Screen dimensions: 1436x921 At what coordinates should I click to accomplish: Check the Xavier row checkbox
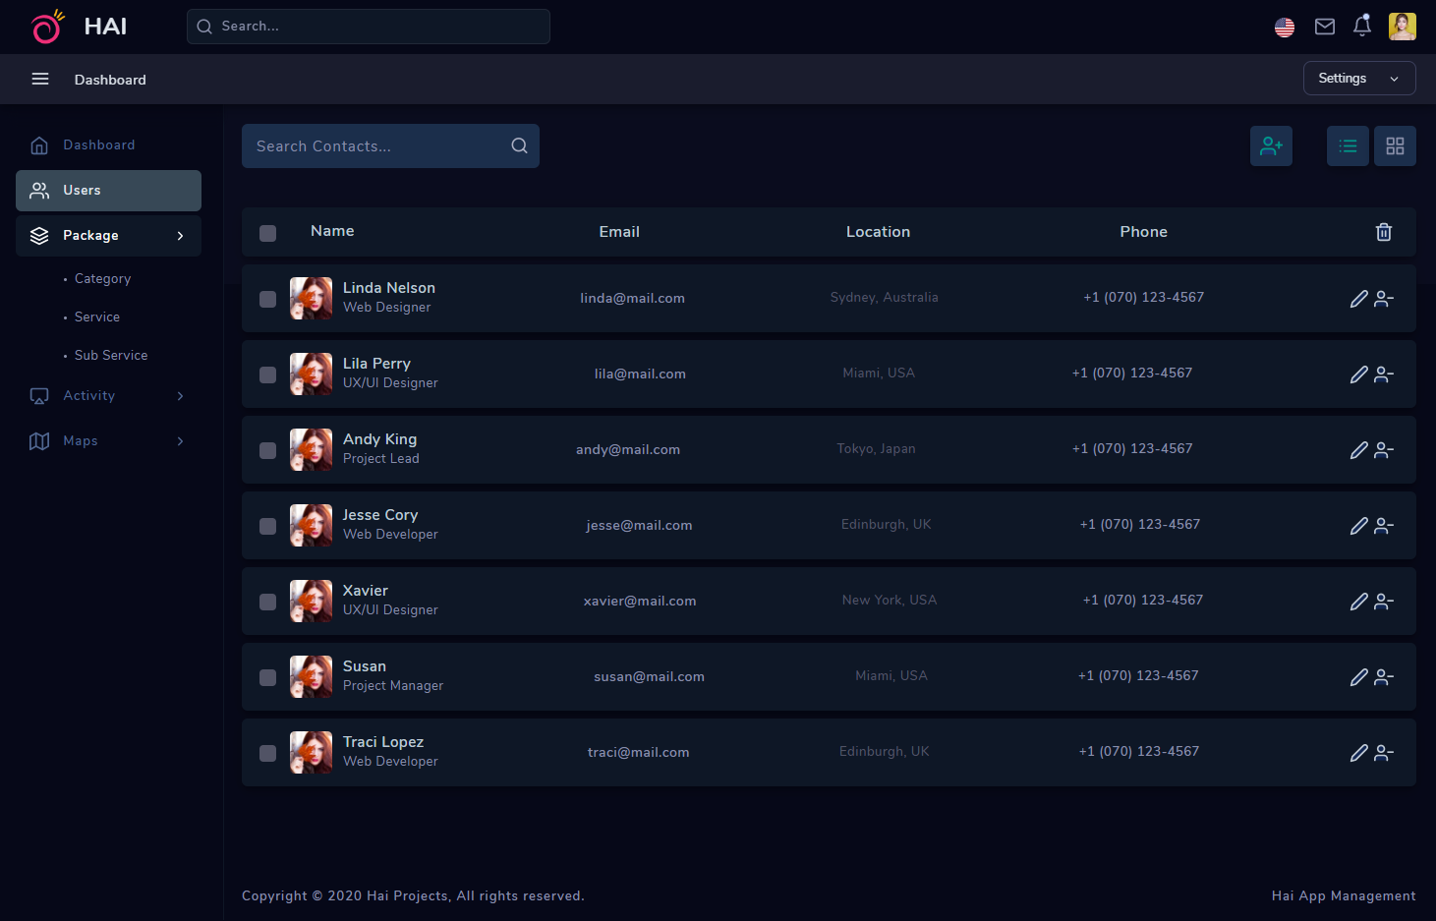(x=267, y=602)
